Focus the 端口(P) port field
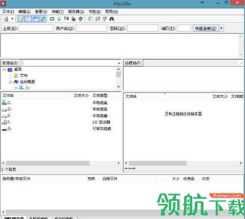245x219 pixels. point(184,28)
